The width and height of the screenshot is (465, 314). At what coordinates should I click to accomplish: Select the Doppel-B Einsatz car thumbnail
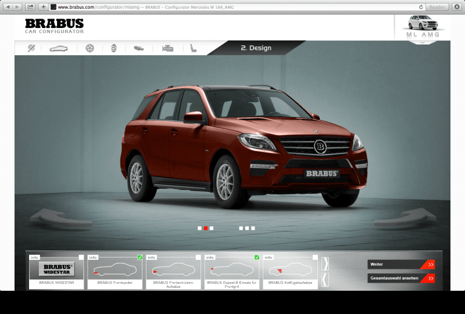[x=232, y=269]
